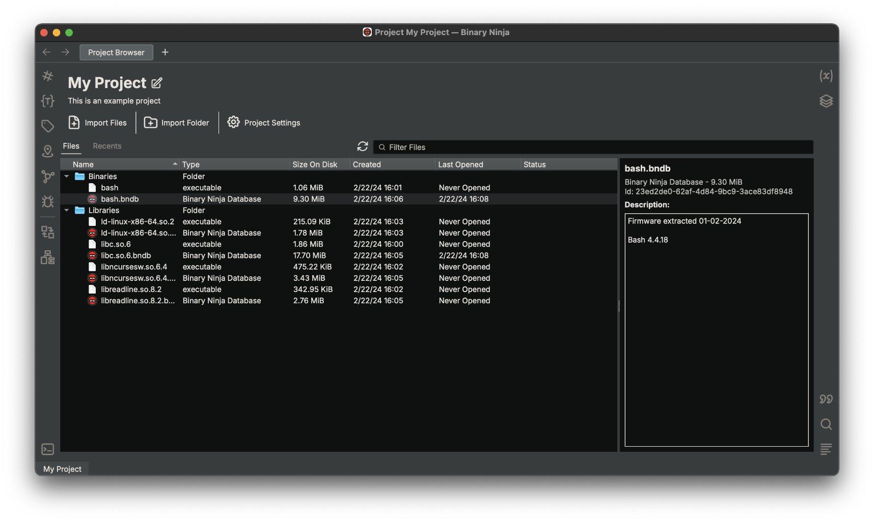Open the Variables panel icon
Screen dimensions: 874x522
[x=826, y=76]
